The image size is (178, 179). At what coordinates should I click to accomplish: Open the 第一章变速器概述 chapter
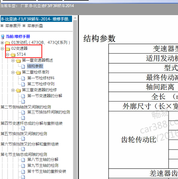pos(38,60)
